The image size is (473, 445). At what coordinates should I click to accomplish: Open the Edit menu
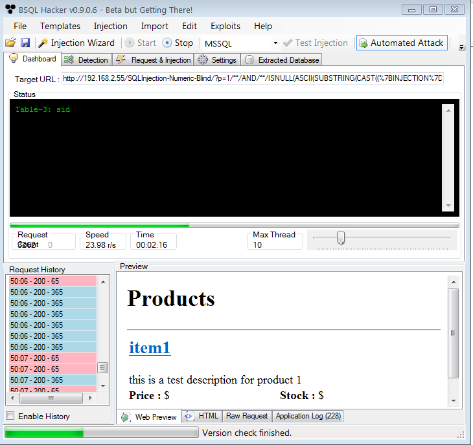(189, 26)
